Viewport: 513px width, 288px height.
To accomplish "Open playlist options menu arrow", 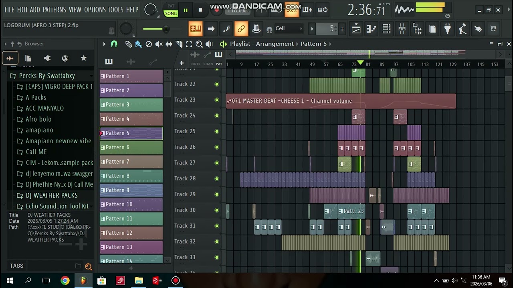I will (x=104, y=44).
